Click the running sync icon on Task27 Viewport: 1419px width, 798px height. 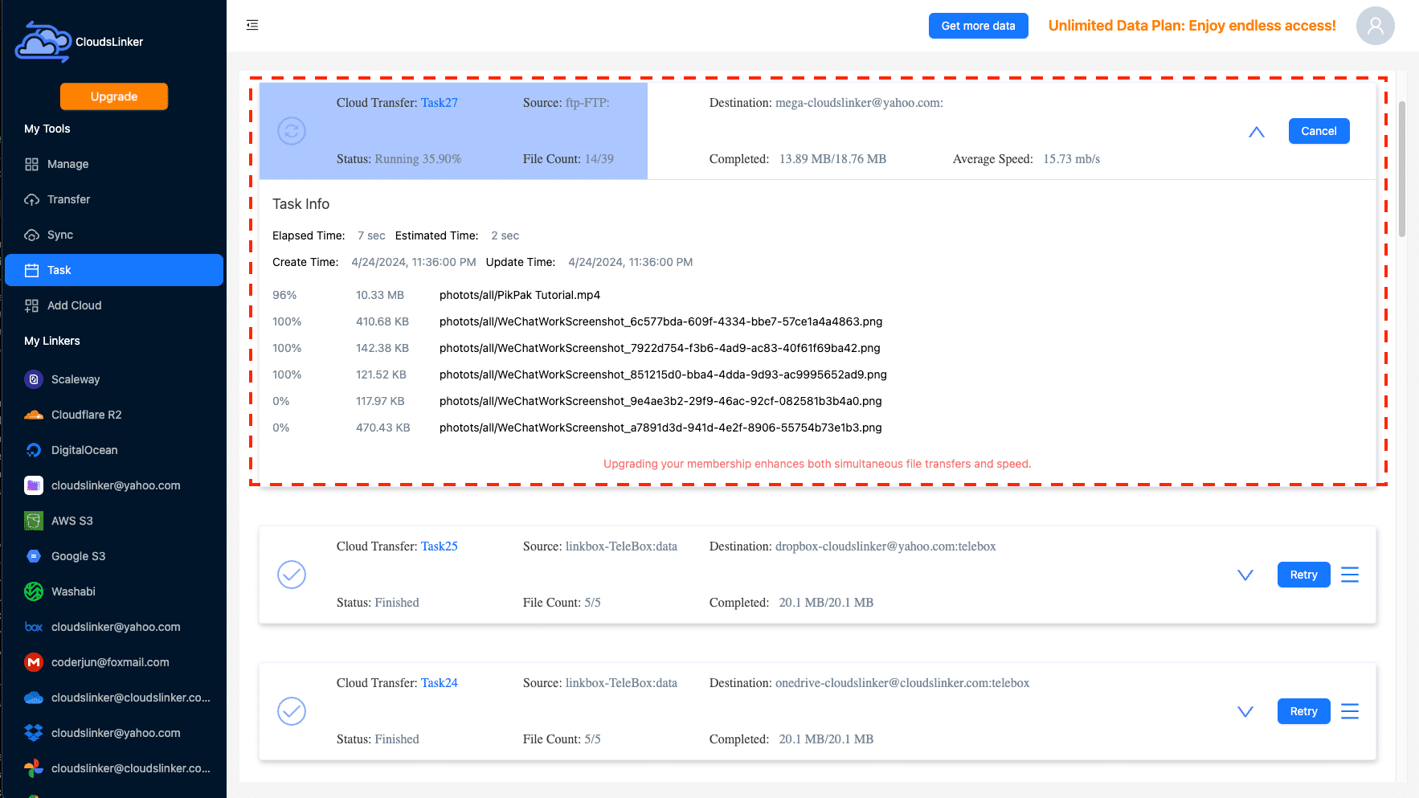(292, 131)
